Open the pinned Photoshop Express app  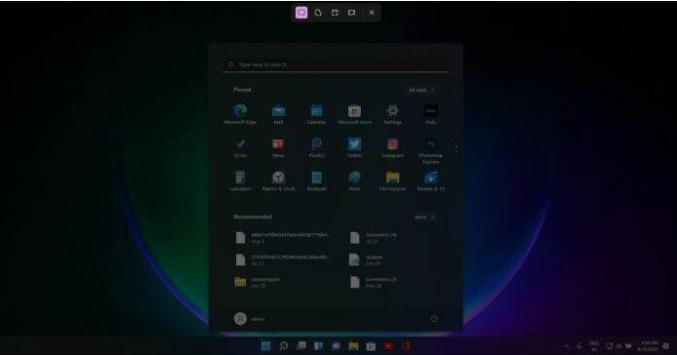pyautogui.click(x=431, y=151)
